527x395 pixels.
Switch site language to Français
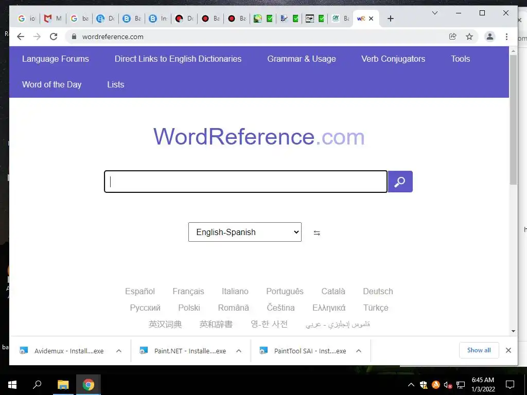(x=188, y=291)
